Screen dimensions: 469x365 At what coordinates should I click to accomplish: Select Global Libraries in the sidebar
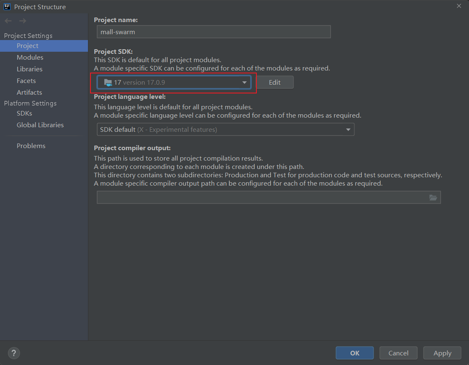(x=40, y=125)
